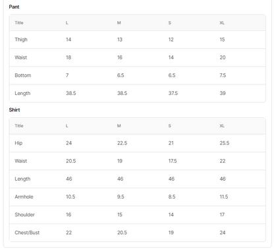Image resolution: width=274 pixels, height=250 pixels.
Task: Select the Shirt Waist value 17.5
Action: (x=173, y=161)
